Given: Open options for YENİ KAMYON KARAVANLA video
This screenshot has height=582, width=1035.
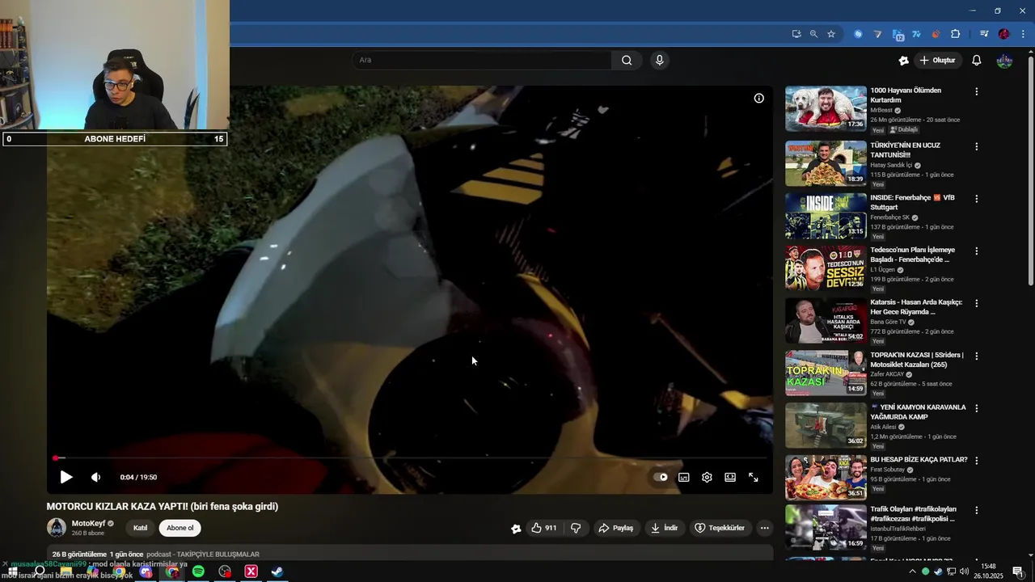Looking at the screenshot, I should pos(976,408).
